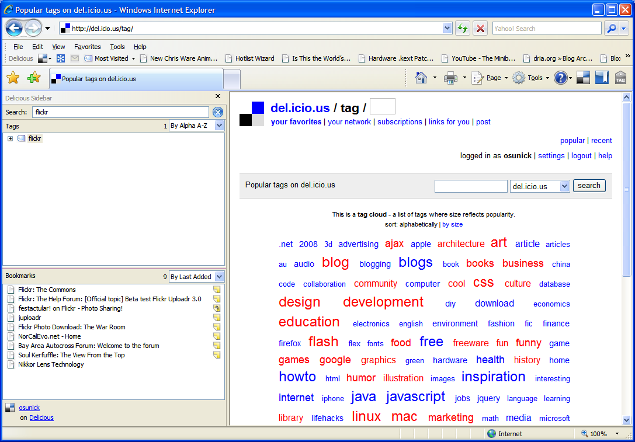Viewport: 635px width, 442px height.
Task: Click note icon beside festactular! on Flickr
Action: point(217,308)
